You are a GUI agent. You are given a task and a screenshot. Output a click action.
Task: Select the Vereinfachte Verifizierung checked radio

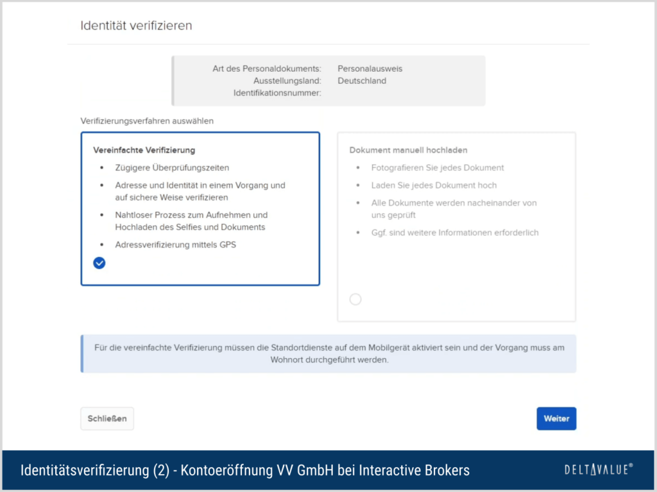[x=99, y=263]
